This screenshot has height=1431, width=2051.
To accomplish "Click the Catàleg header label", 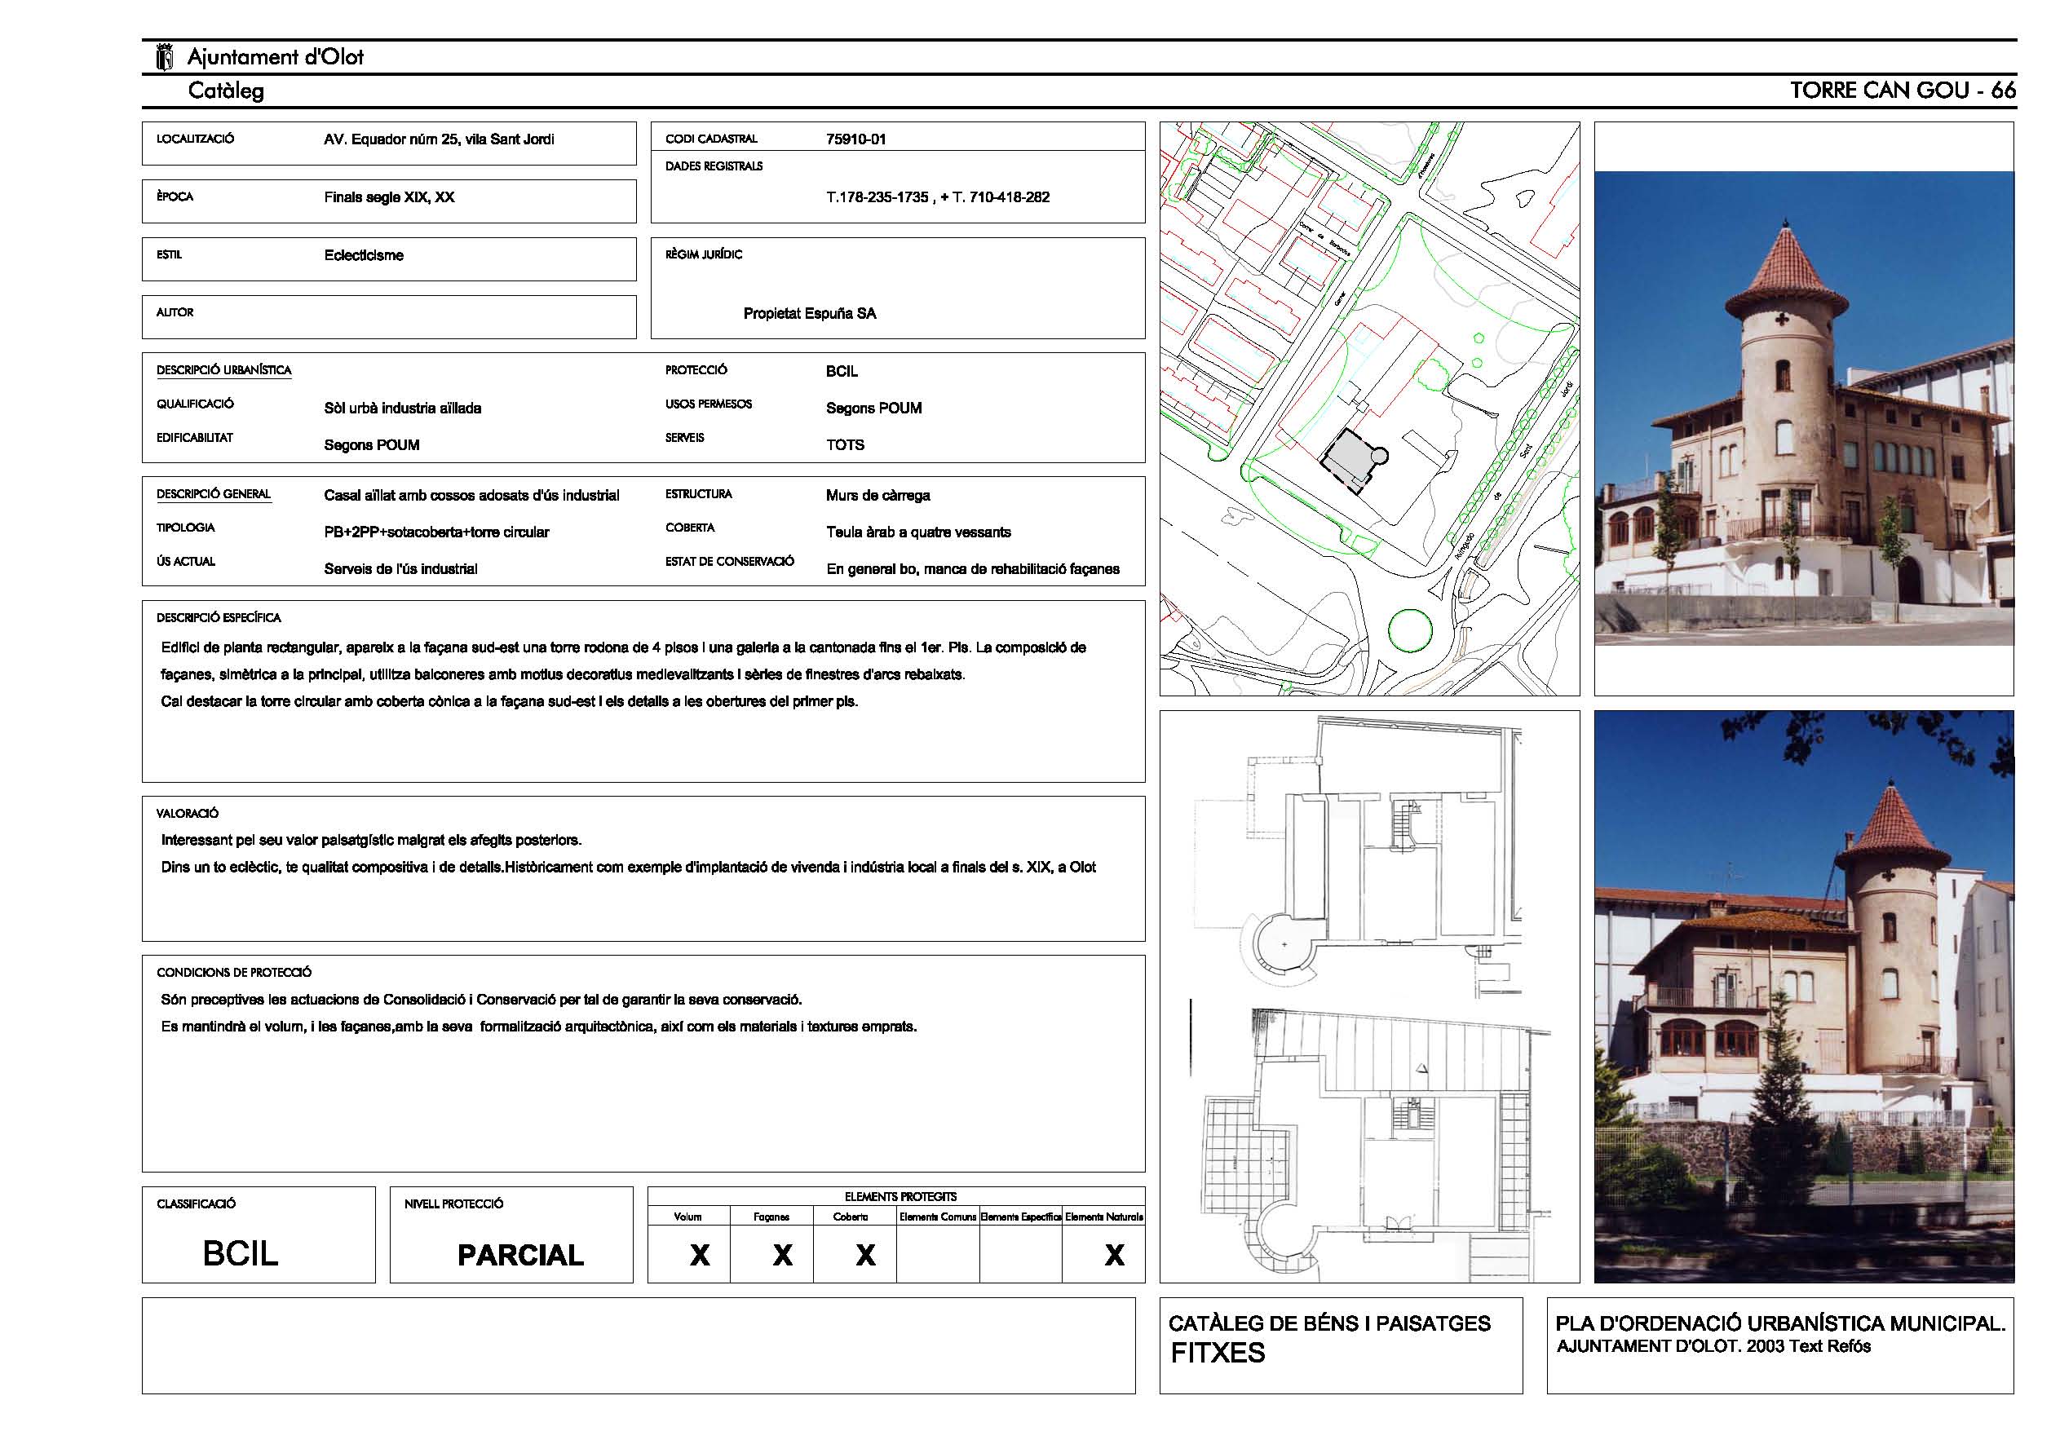I will tap(226, 91).
